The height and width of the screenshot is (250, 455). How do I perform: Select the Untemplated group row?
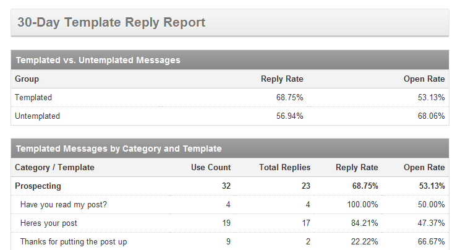click(x=37, y=116)
